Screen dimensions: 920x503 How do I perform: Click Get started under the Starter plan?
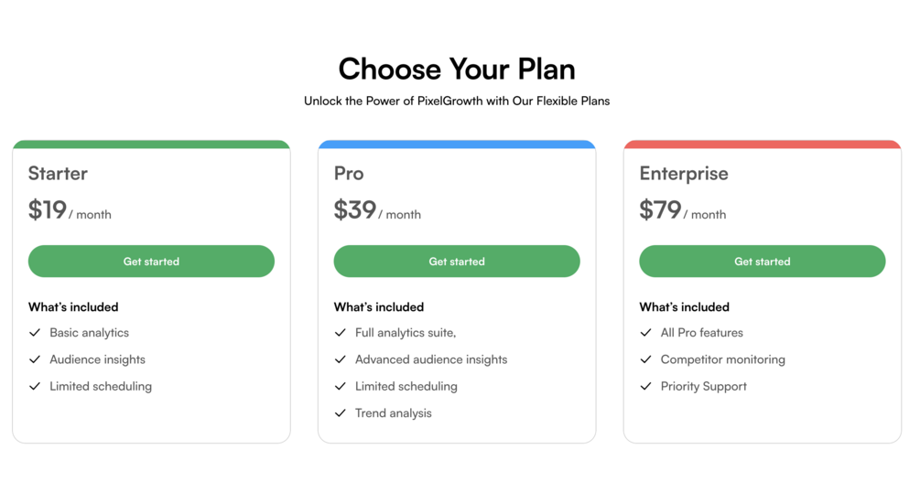coord(151,262)
